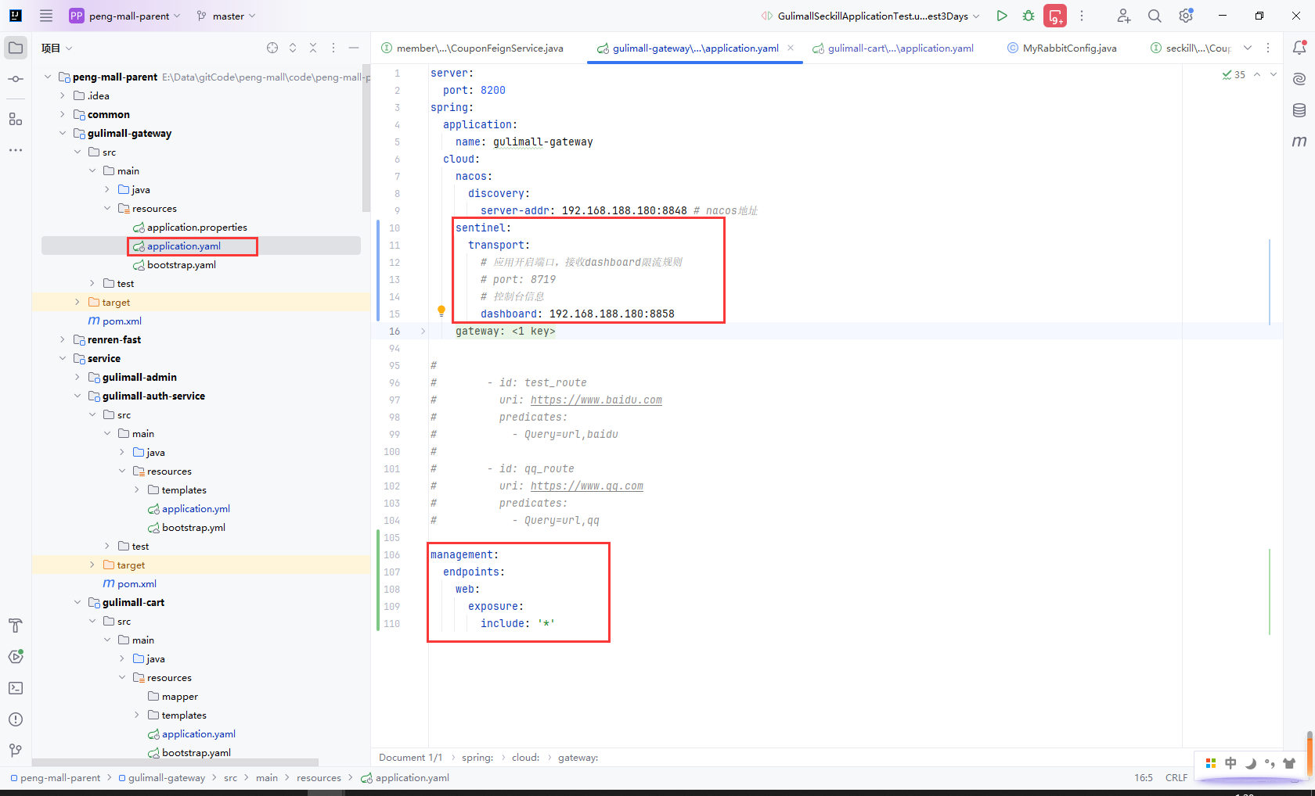Open Project tool window folder icon
Screen dimensions: 1315x796
pyautogui.click(x=16, y=48)
